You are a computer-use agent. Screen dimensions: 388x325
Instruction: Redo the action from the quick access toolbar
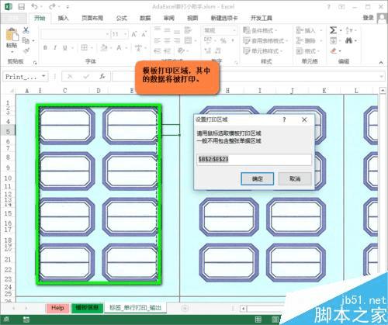tap(53, 7)
